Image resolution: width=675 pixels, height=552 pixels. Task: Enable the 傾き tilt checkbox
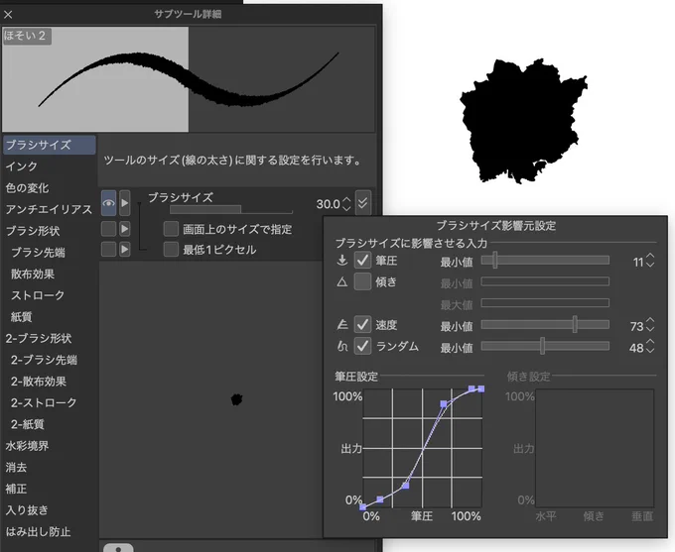click(362, 281)
